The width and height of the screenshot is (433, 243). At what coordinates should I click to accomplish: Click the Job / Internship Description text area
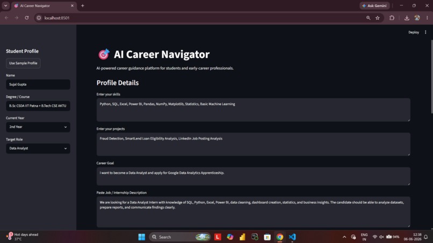(253, 212)
